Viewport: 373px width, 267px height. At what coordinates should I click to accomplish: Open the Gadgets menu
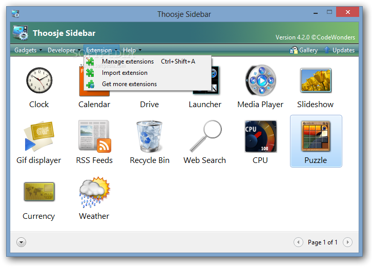pos(28,50)
